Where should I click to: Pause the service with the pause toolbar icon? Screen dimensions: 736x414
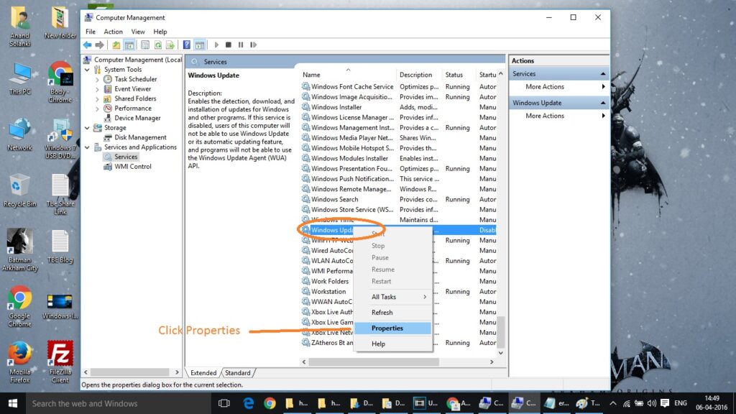point(241,45)
